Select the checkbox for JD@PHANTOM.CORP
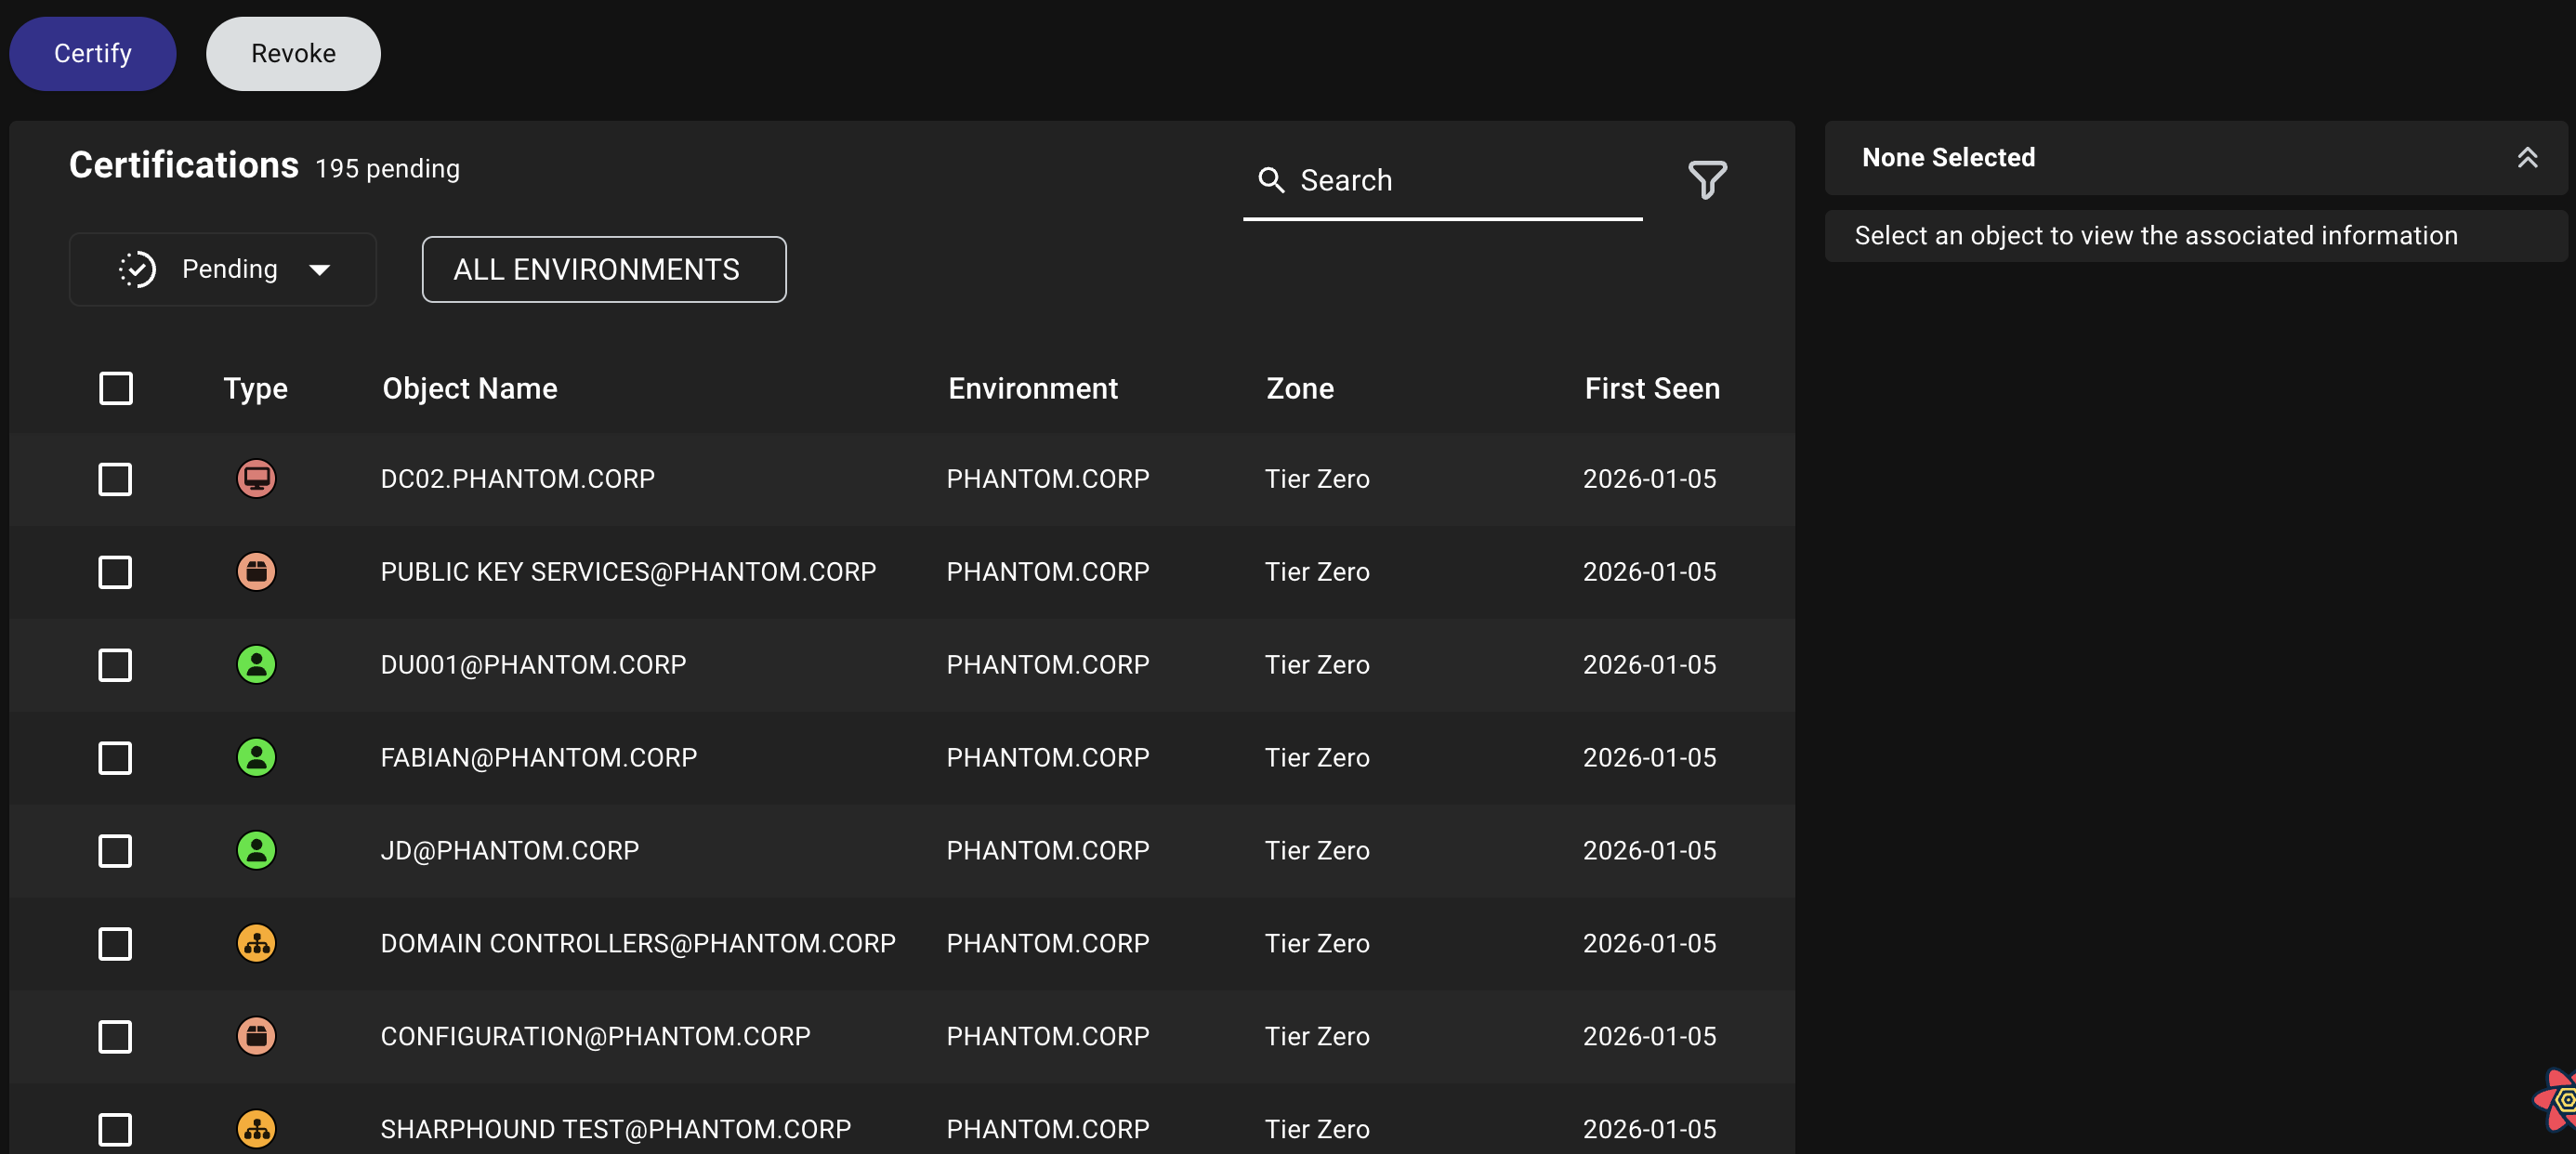 click(115, 850)
